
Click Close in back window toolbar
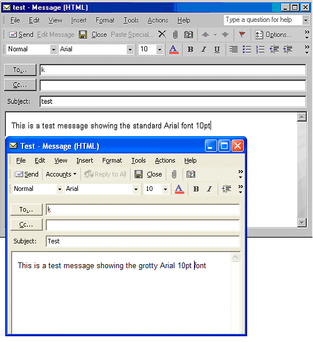99,35
